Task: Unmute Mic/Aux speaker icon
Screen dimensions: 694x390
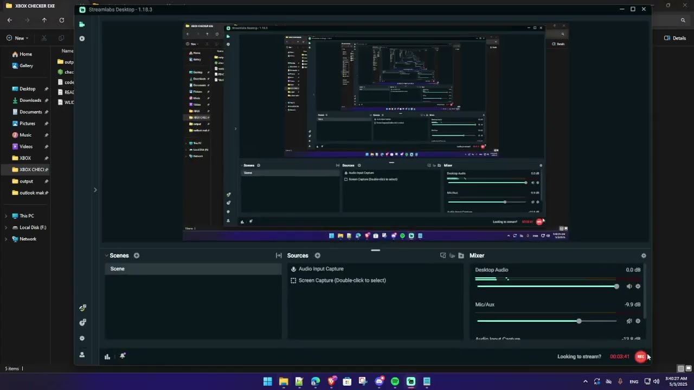Action: (x=629, y=321)
